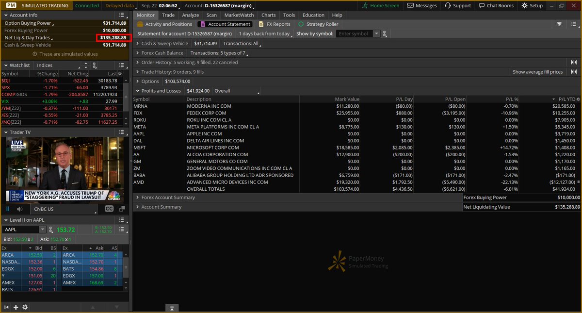Click the Account Statement sub-tab
The height and width of the screenshot is (313, 582).
click(225, 24)
